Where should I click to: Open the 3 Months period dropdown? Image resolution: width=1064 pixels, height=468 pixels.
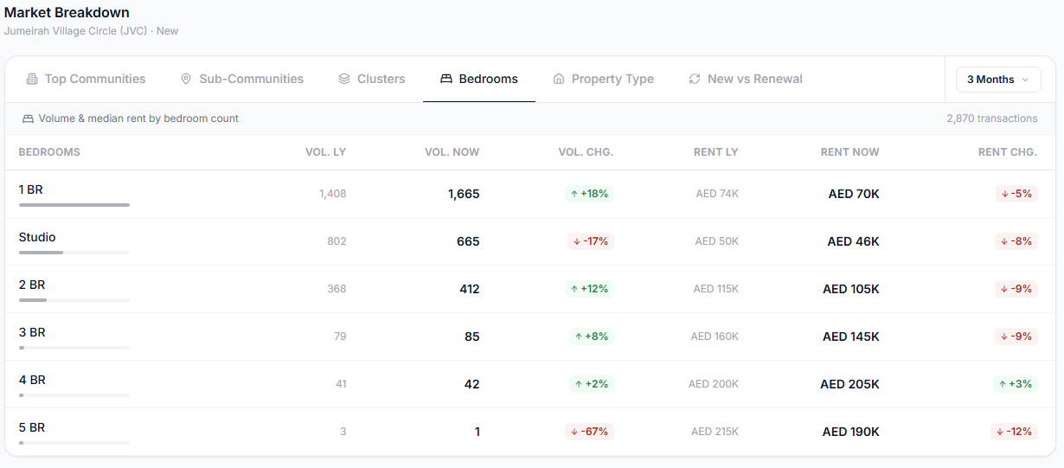(998, 80)
